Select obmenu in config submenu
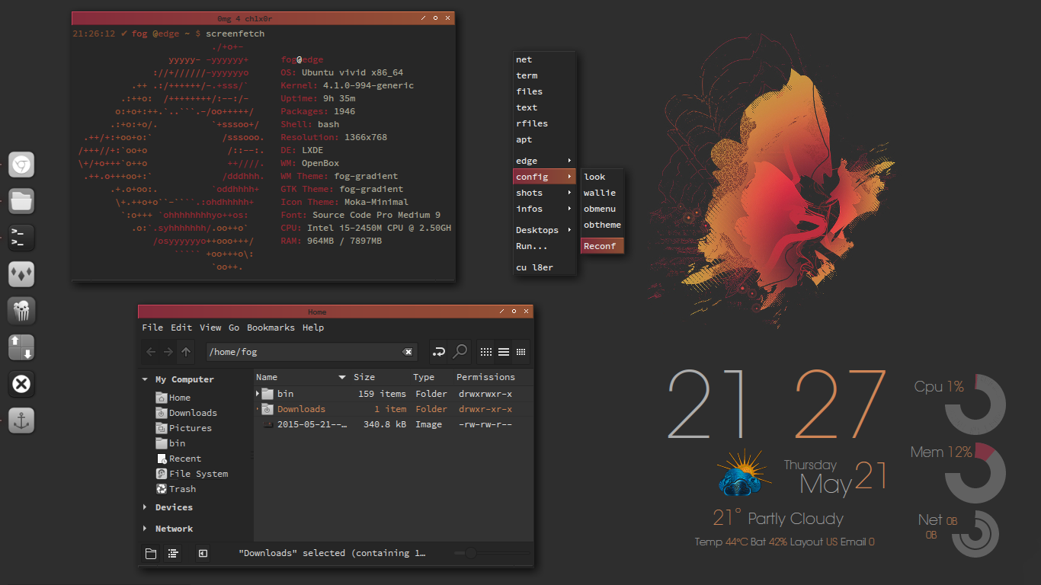The width and height of the screenshot is (1041, 585). [x=602, y=209]
